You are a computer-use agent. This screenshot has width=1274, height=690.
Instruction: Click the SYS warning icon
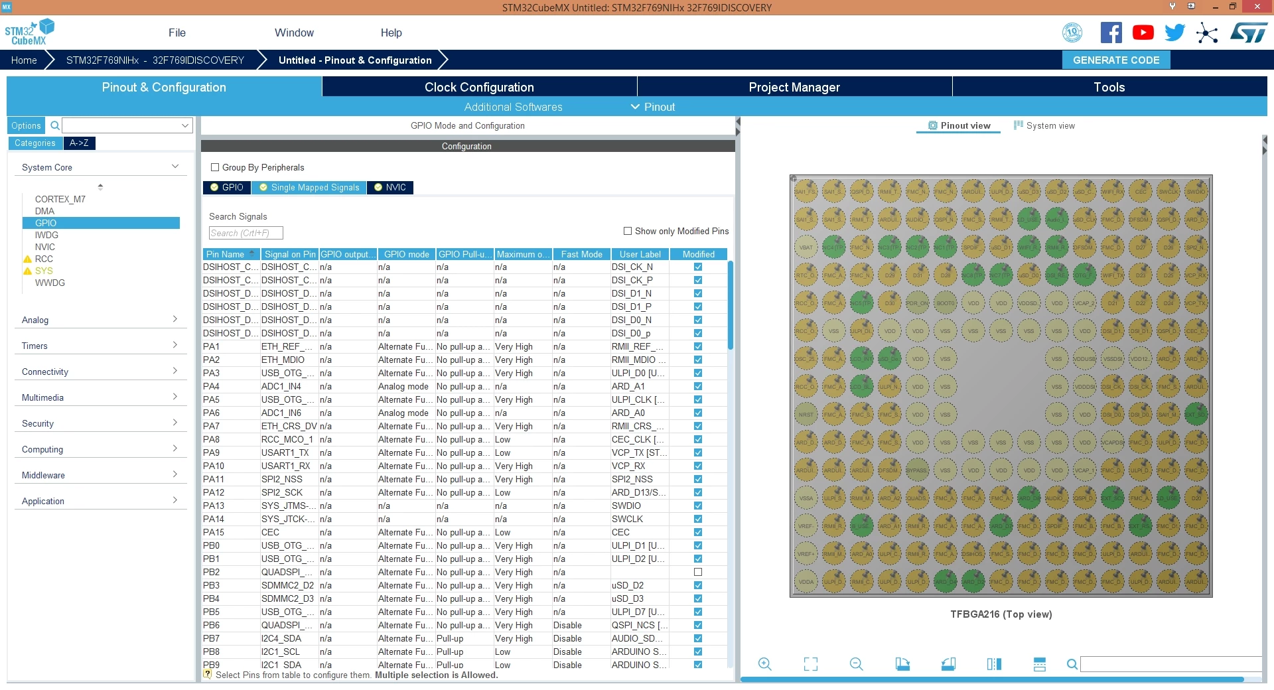(x=27, y=271)
